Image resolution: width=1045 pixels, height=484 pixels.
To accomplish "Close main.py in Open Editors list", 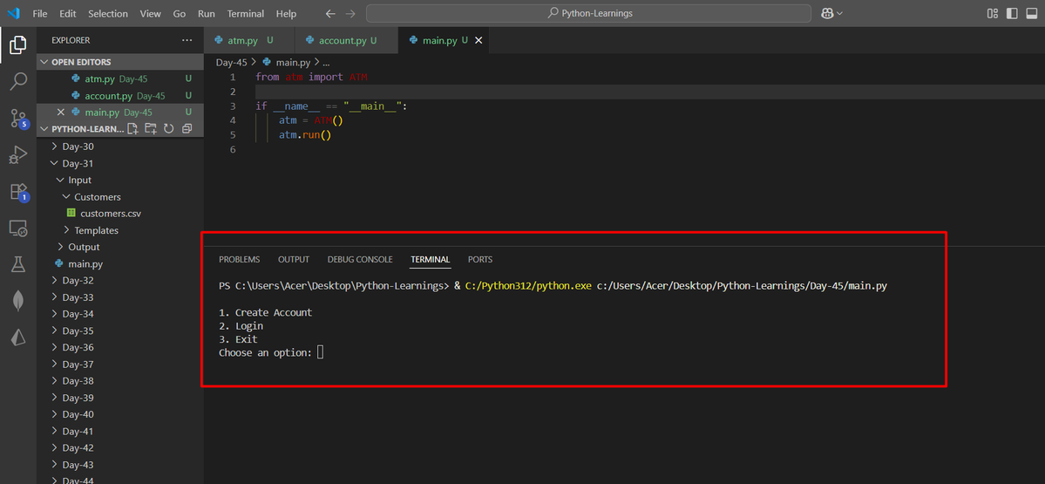I will (x=61, y=112).
